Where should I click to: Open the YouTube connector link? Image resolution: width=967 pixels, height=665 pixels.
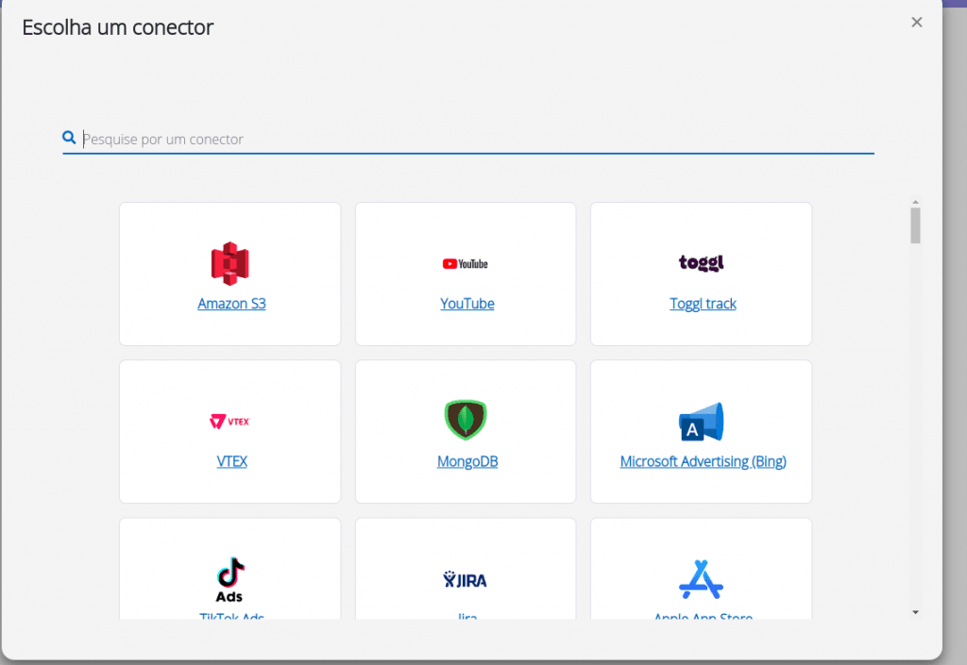[467, 304]
